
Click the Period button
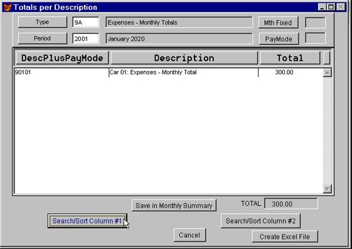(43, 38)
